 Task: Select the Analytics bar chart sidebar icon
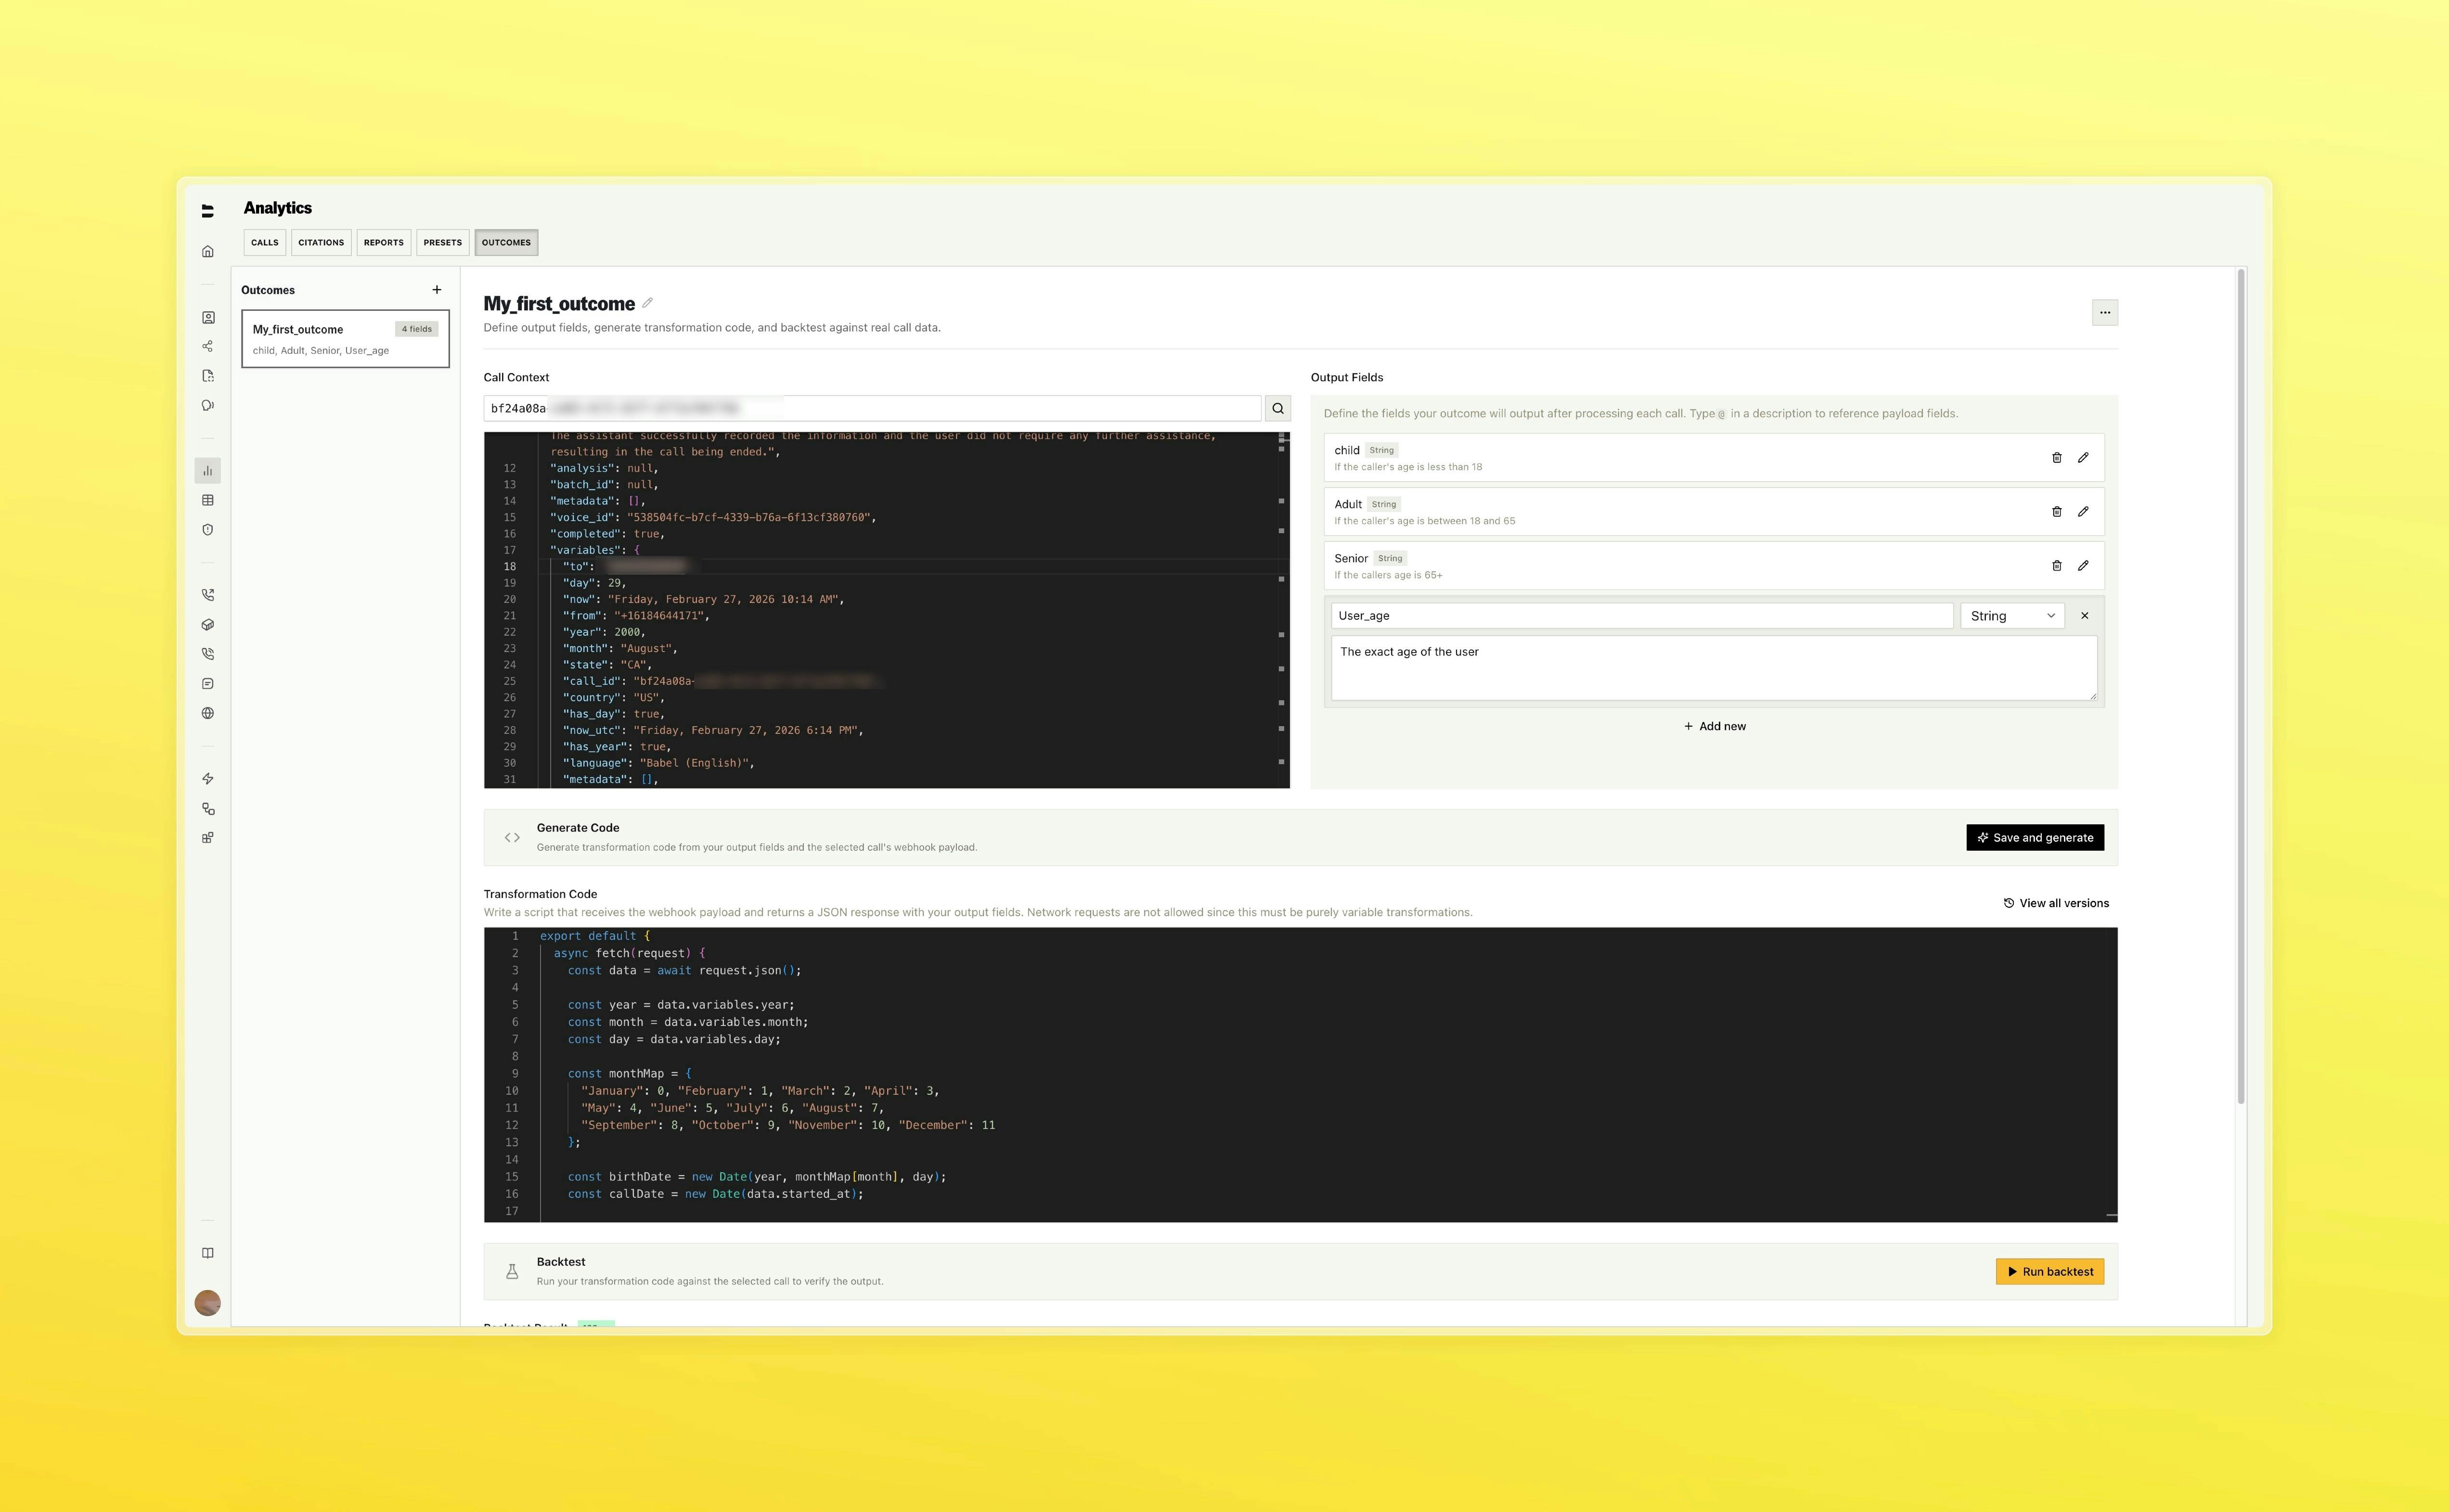208,470
